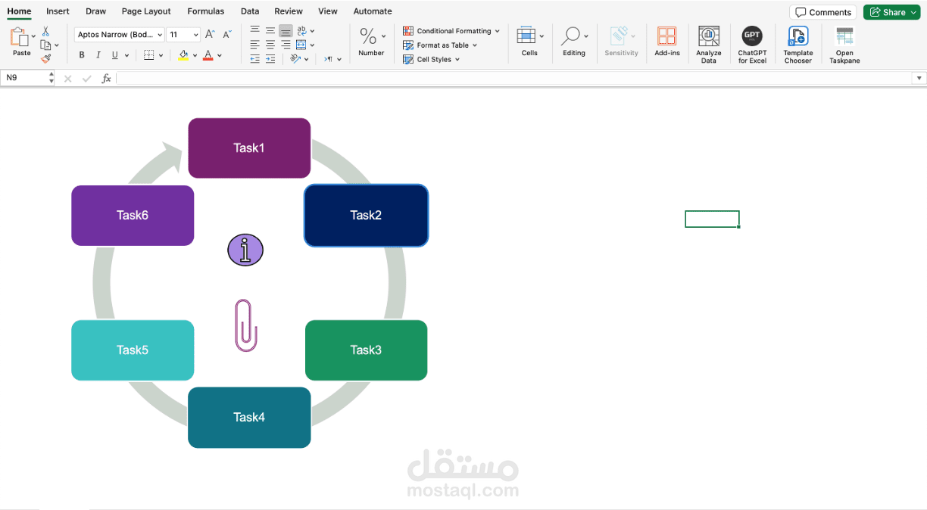Image resolution: width=927 pixels, height=510 pixels.
Task: Click inside the formula bar
Action: click(513, 78)
